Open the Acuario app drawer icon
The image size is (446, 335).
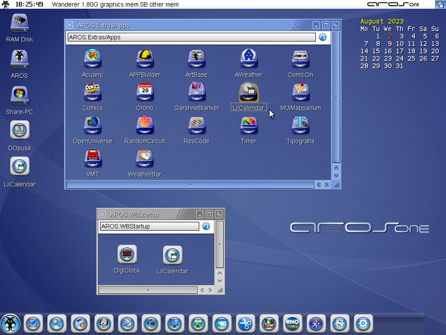[92, 59]
